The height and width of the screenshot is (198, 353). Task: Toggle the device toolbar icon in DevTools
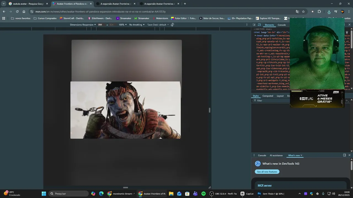tap(259, 25)
